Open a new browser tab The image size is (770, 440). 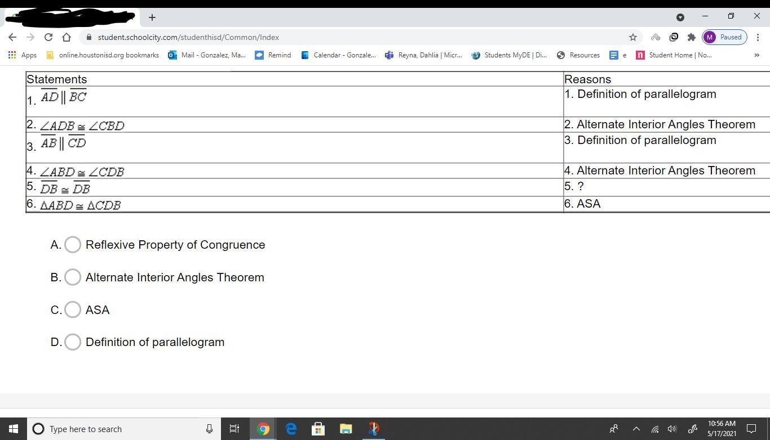click(152, 17)
